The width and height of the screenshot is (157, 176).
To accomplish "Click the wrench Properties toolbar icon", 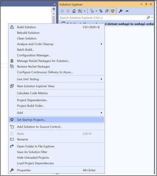I will click(x=121, y=11).
